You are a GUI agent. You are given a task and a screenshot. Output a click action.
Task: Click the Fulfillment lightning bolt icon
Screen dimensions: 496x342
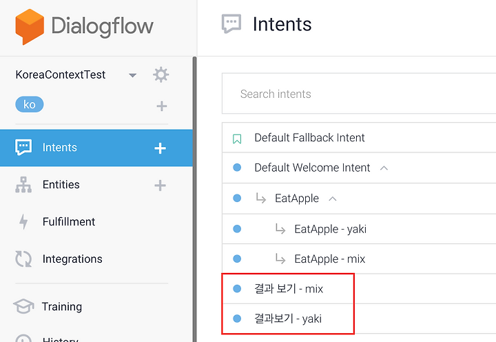[23, 221]
